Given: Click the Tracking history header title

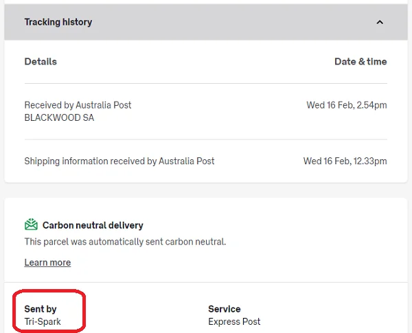Looking at the screenshot, I should 58,22.
